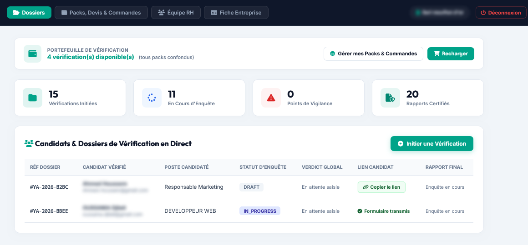The image size is (528, 245).
Task: Click the DRAFT status badge
Action: point(252,187)
